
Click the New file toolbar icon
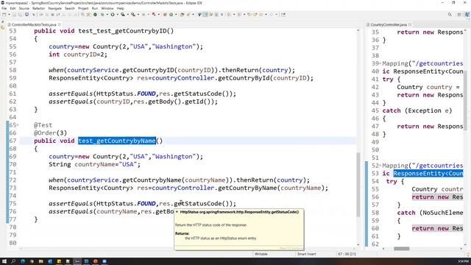coord(4,15)
